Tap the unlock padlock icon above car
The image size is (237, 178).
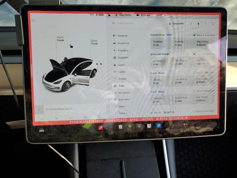71,46
